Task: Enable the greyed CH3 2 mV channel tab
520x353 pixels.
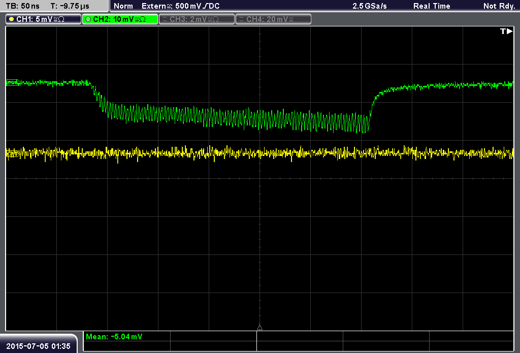Action: (x=197, y=19)
